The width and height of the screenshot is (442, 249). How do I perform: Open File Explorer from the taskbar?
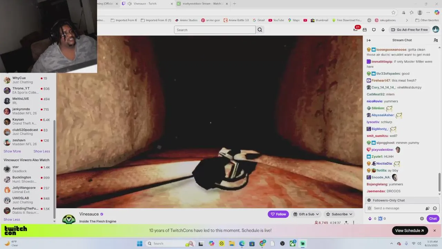pyautogui.click(x=232, y=243)
